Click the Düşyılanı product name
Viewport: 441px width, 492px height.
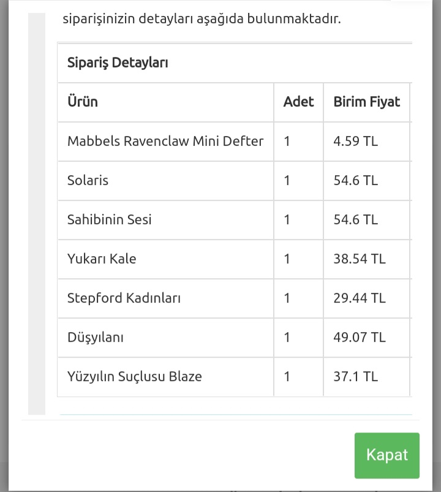click(x=96, y=337)
